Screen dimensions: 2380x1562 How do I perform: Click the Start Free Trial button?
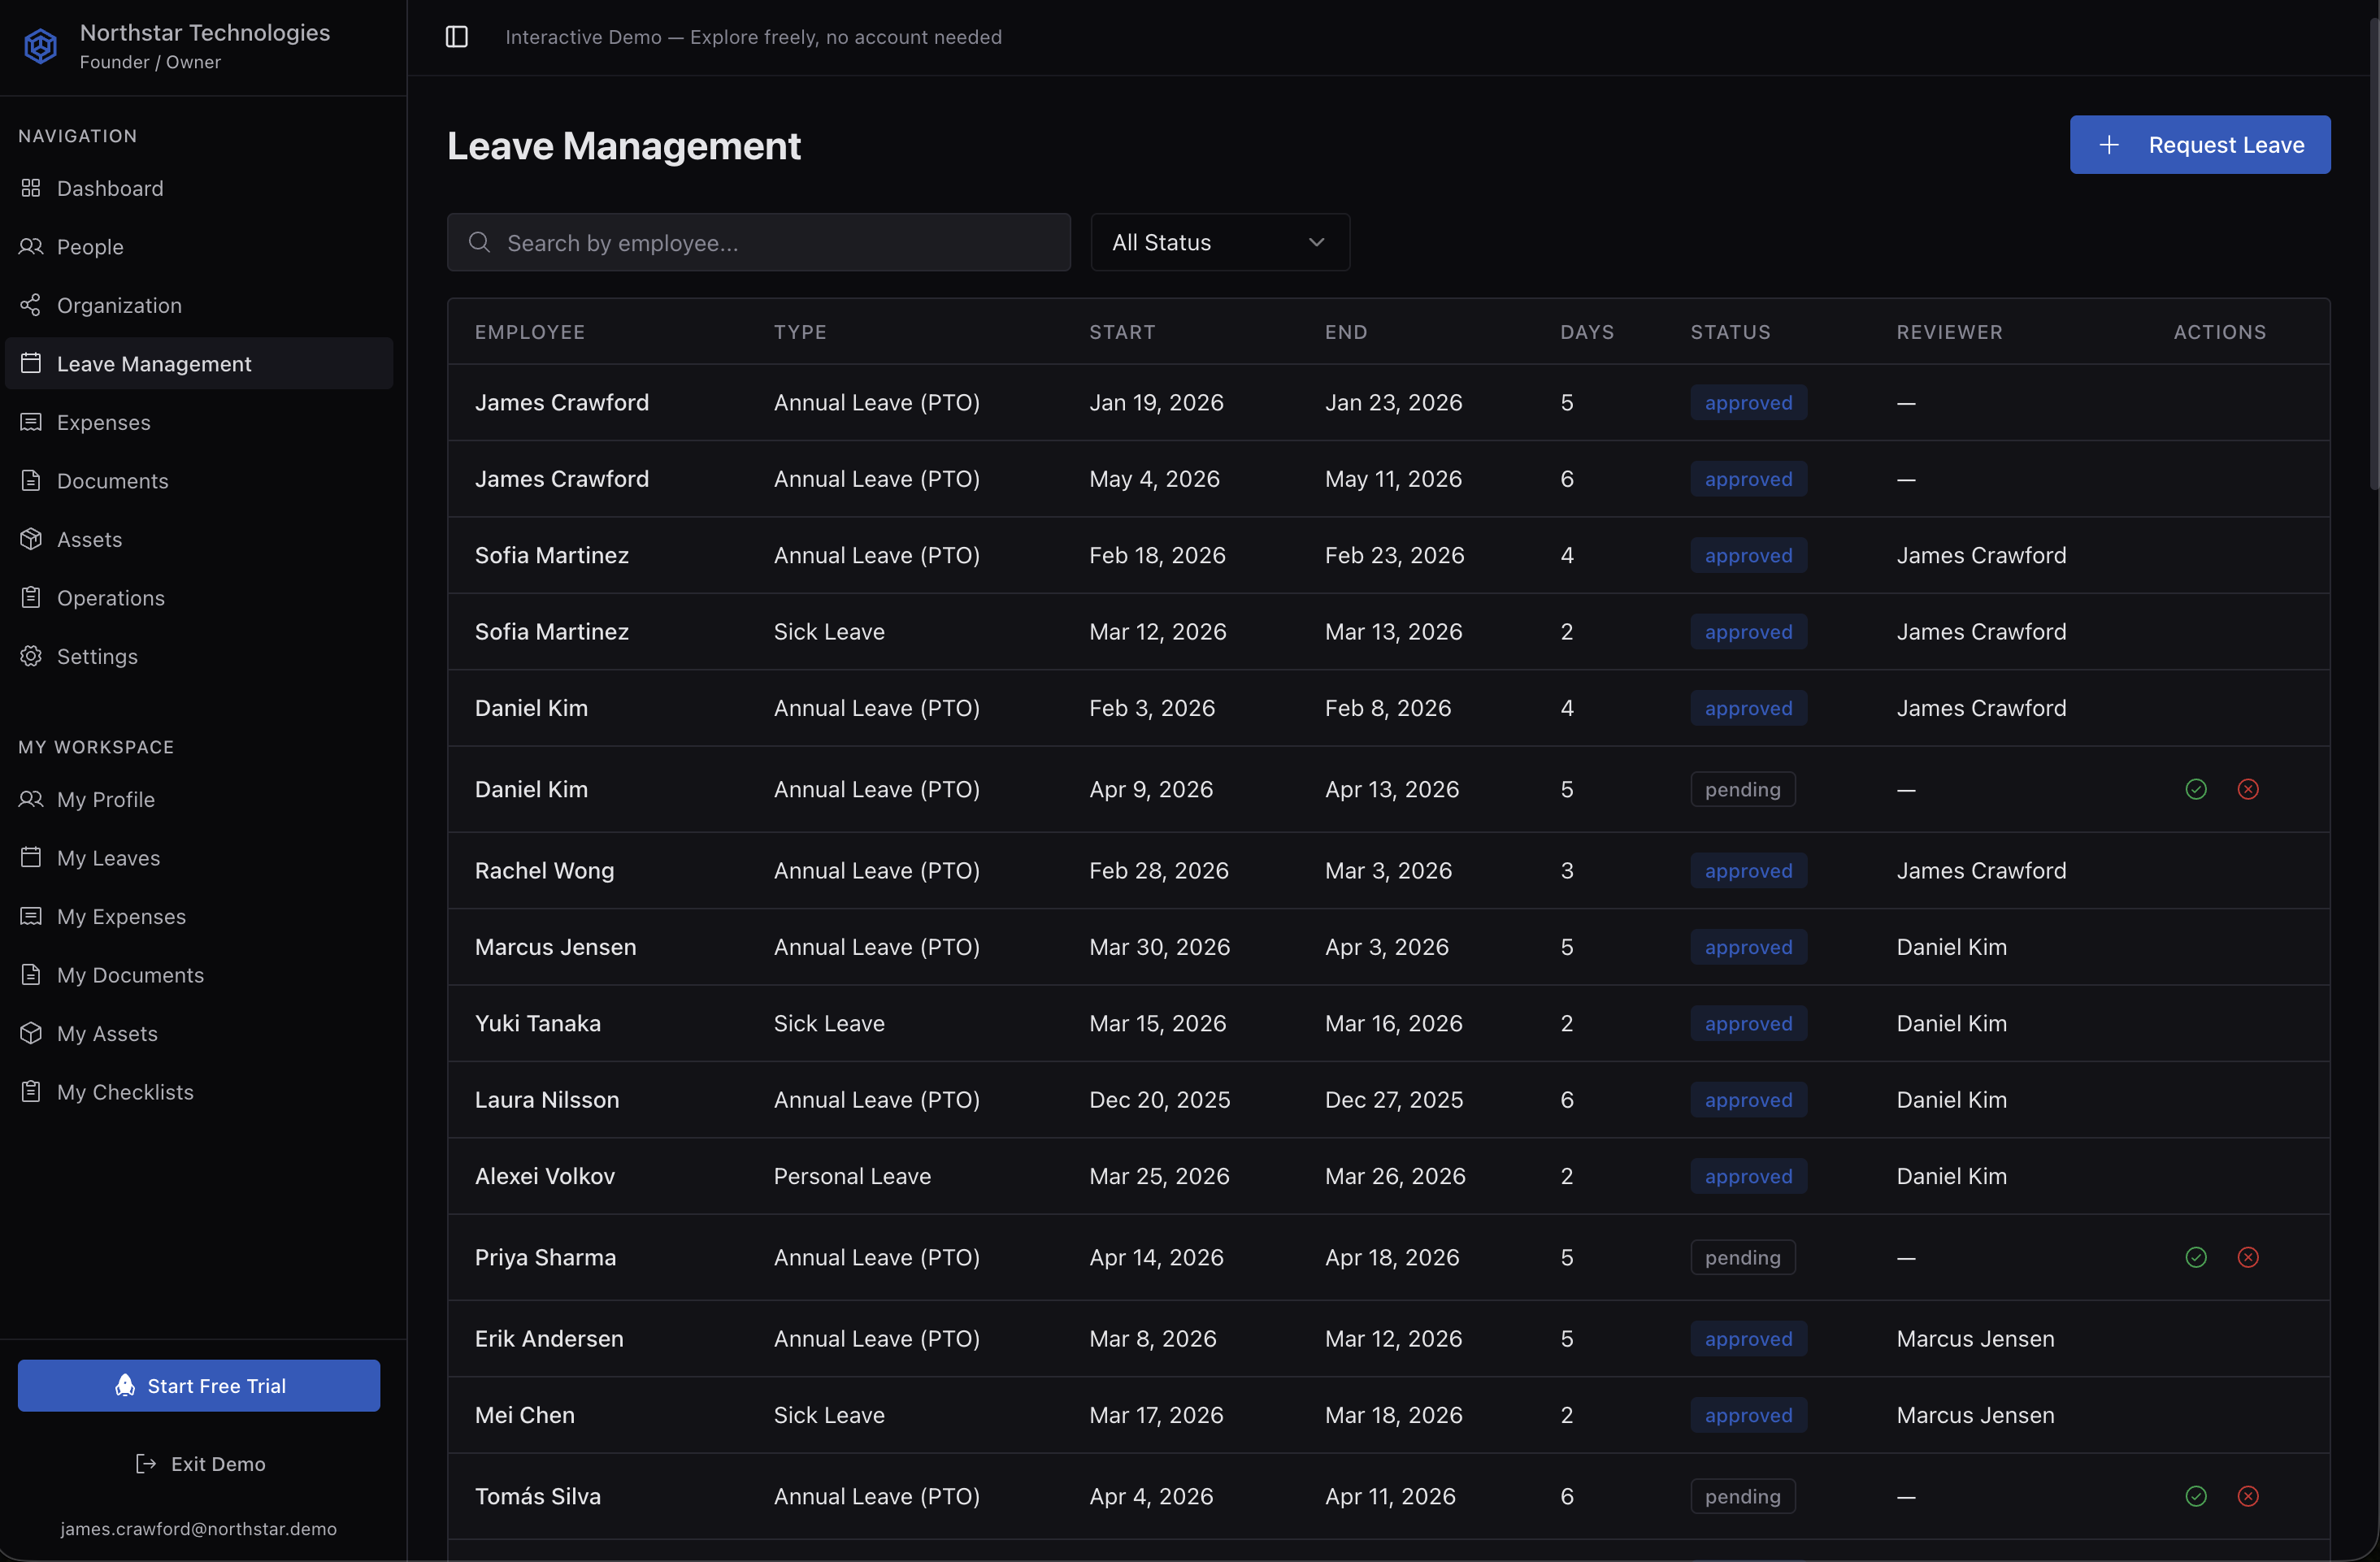tap(198, 1385)
